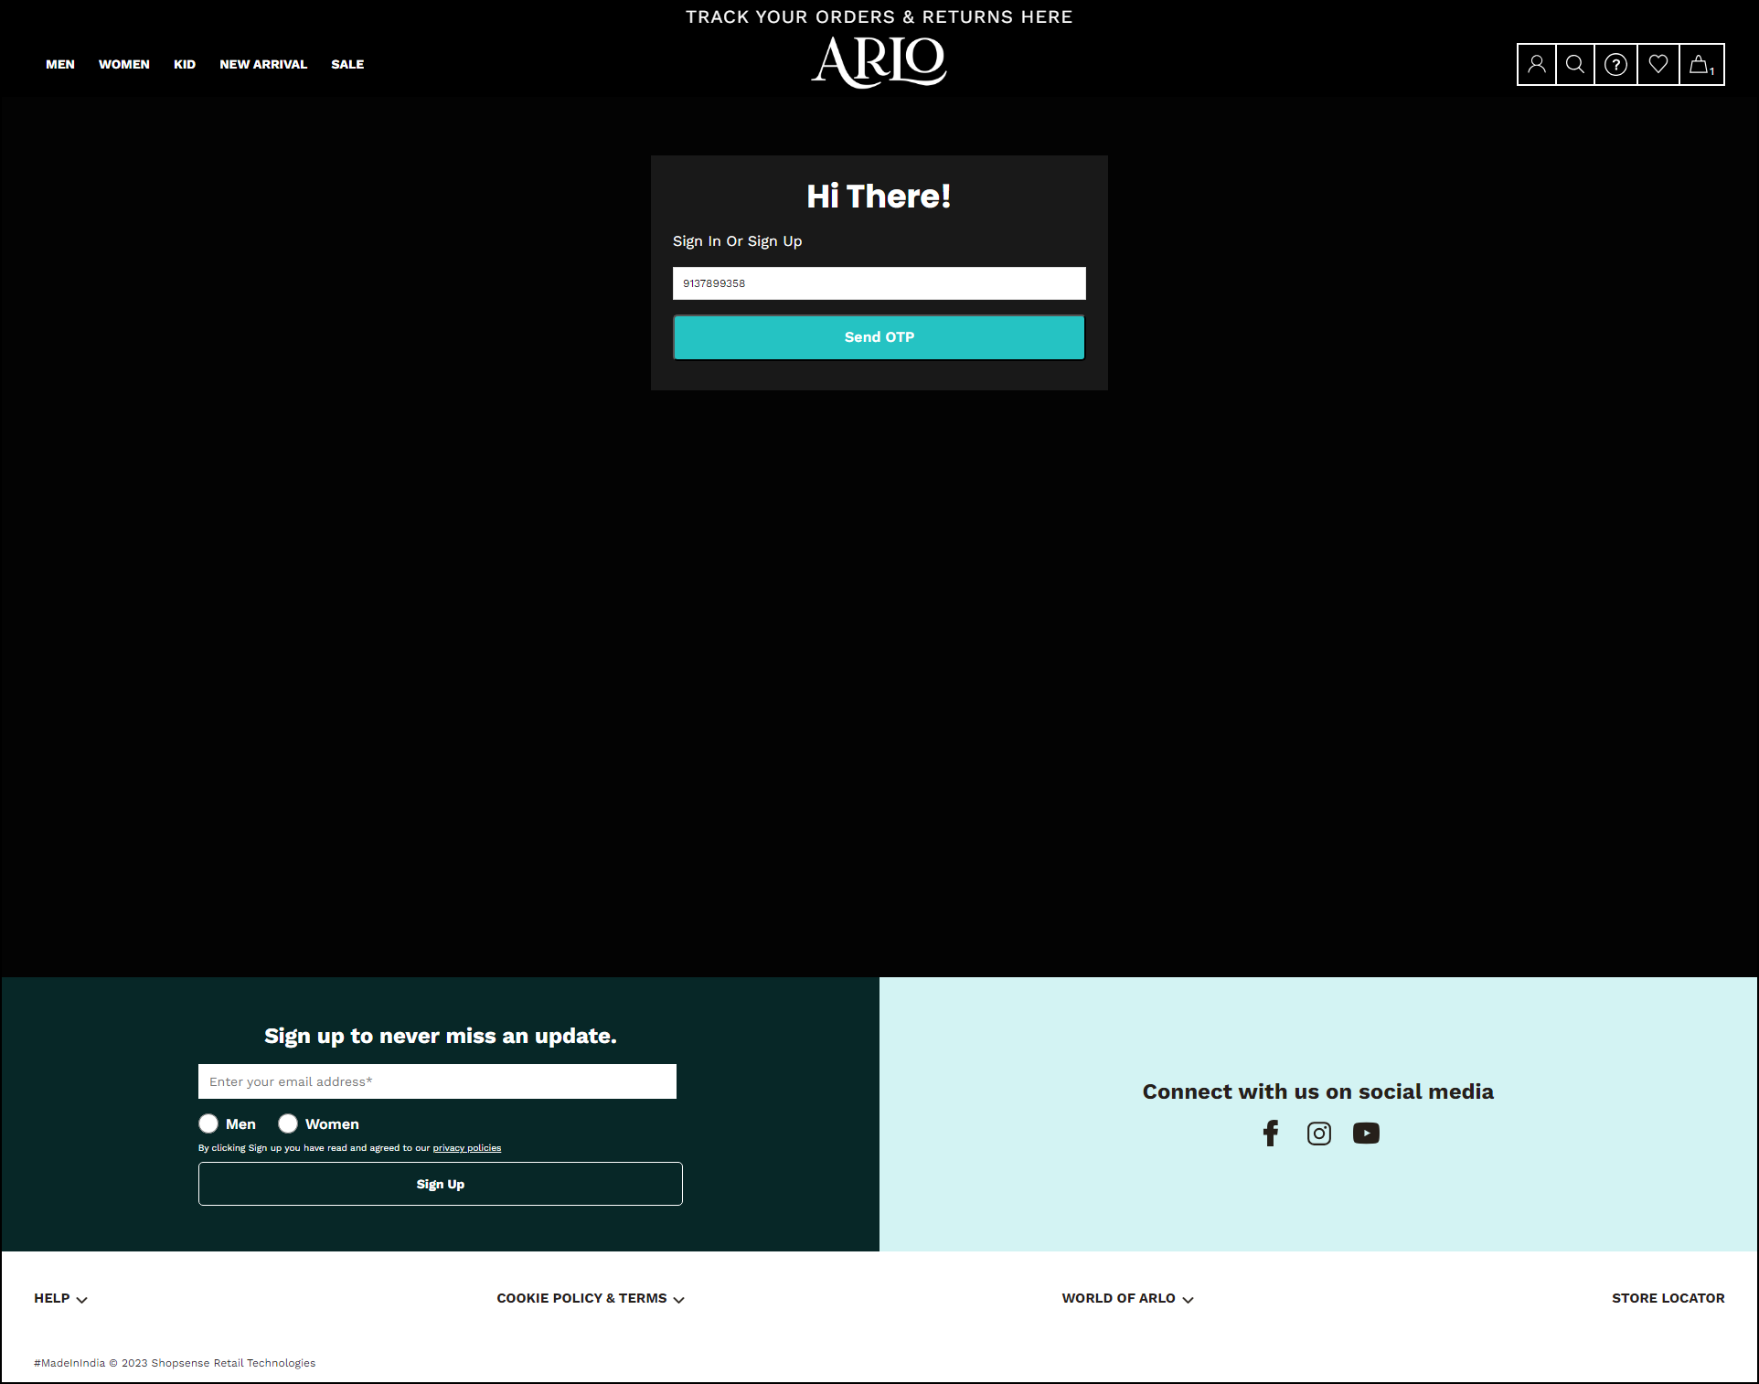
Task: Select the Men radio button
Action: click(208, 1123)
